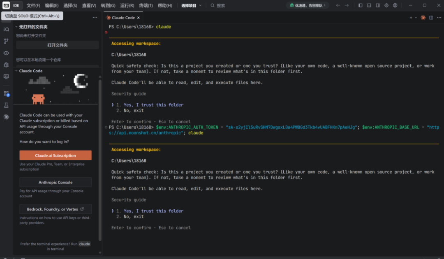
Task: Open the 优速通, 告别排队 promo banner
Action: pyautogui.click(x=308, y=5)
